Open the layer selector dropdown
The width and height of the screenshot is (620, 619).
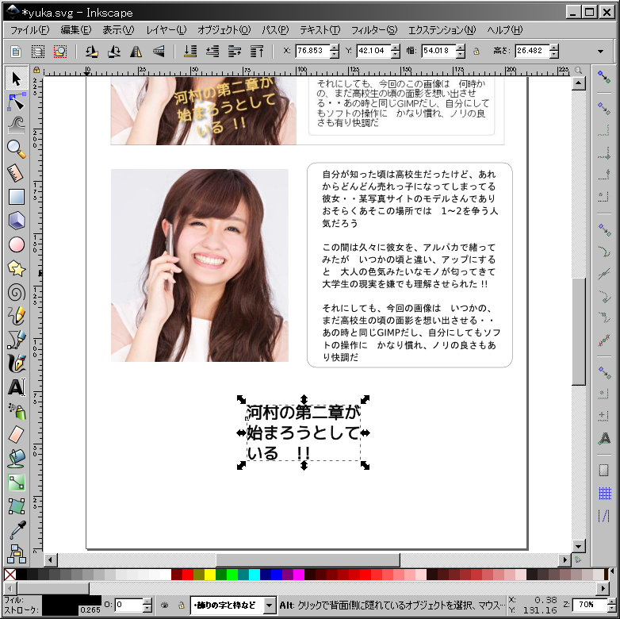point(269,605)
